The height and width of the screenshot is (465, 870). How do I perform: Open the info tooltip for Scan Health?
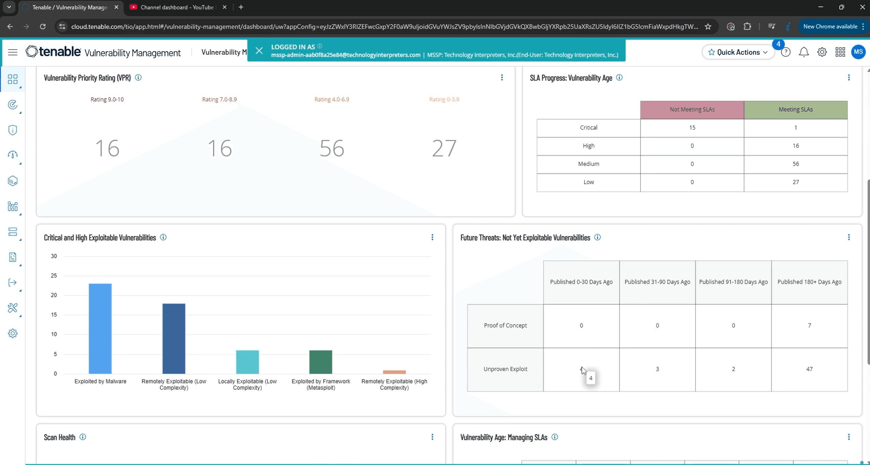click(83, 437)
